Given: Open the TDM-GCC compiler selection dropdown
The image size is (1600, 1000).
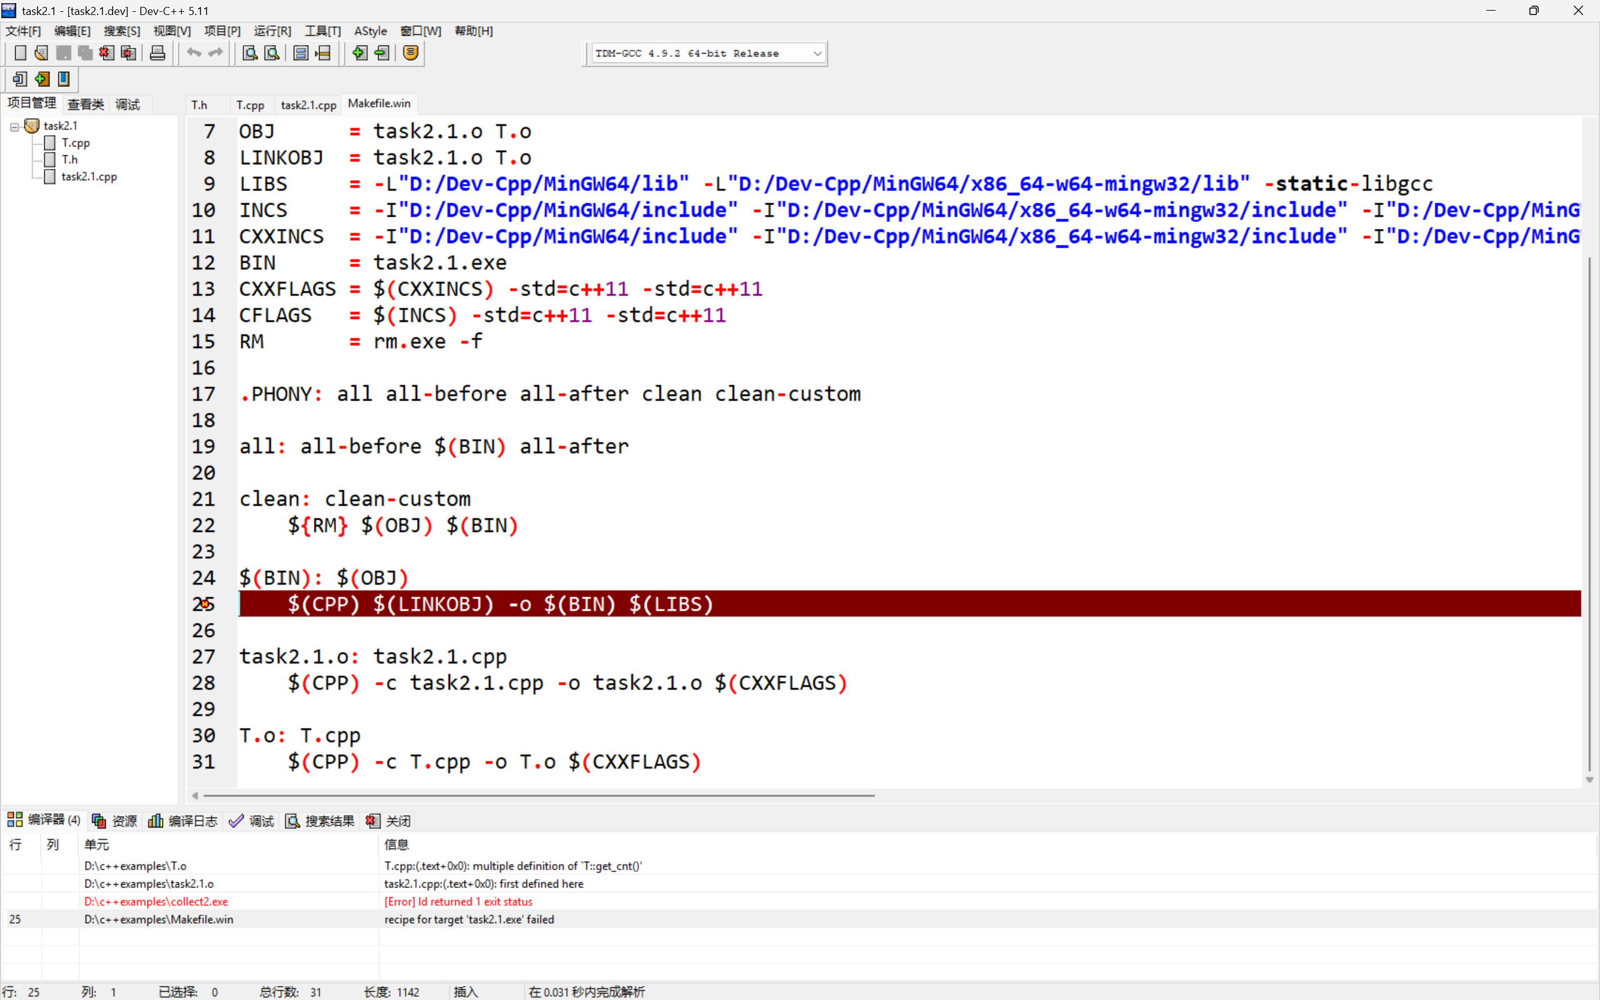Looking at the screenshot, I should [817, 54].
